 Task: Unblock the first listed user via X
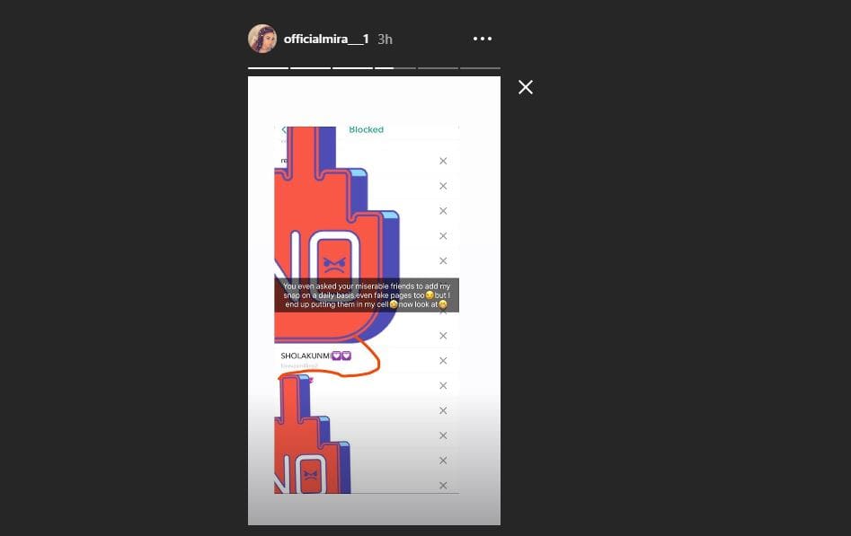(443, 161)
